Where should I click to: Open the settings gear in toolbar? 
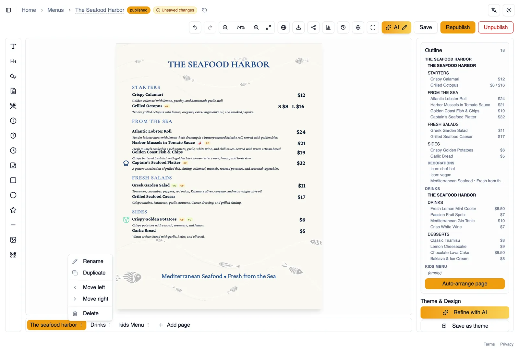358,27
